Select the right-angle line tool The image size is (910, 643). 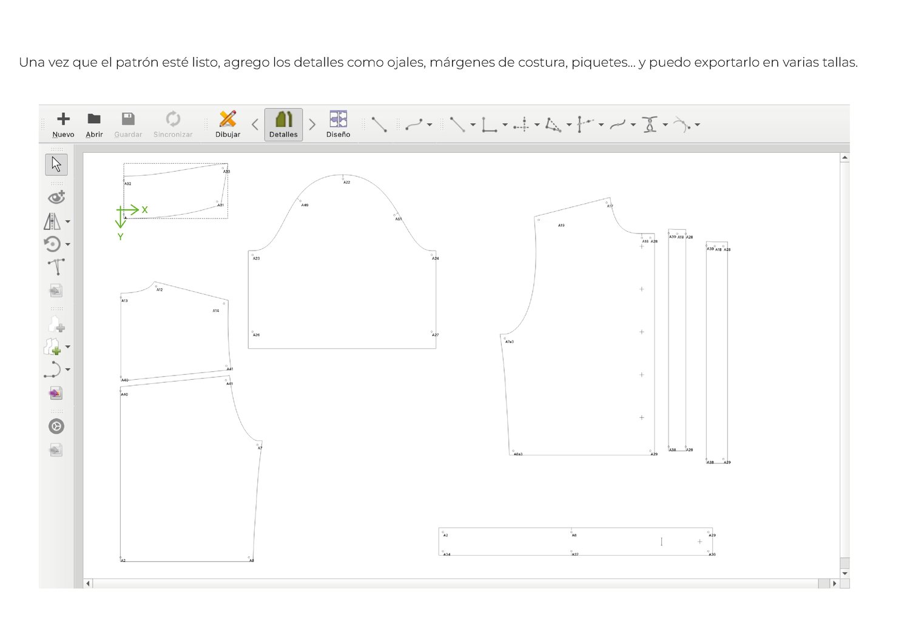click(489, 124)
